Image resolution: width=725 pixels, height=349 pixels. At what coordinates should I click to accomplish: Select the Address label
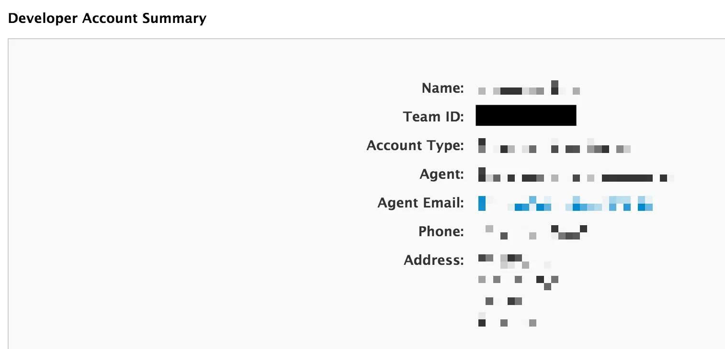(434, 261)
